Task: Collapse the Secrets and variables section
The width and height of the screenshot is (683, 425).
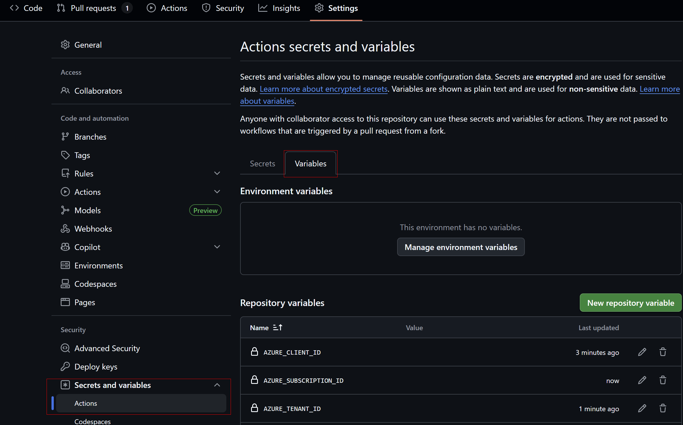Action: click(217, 385)
